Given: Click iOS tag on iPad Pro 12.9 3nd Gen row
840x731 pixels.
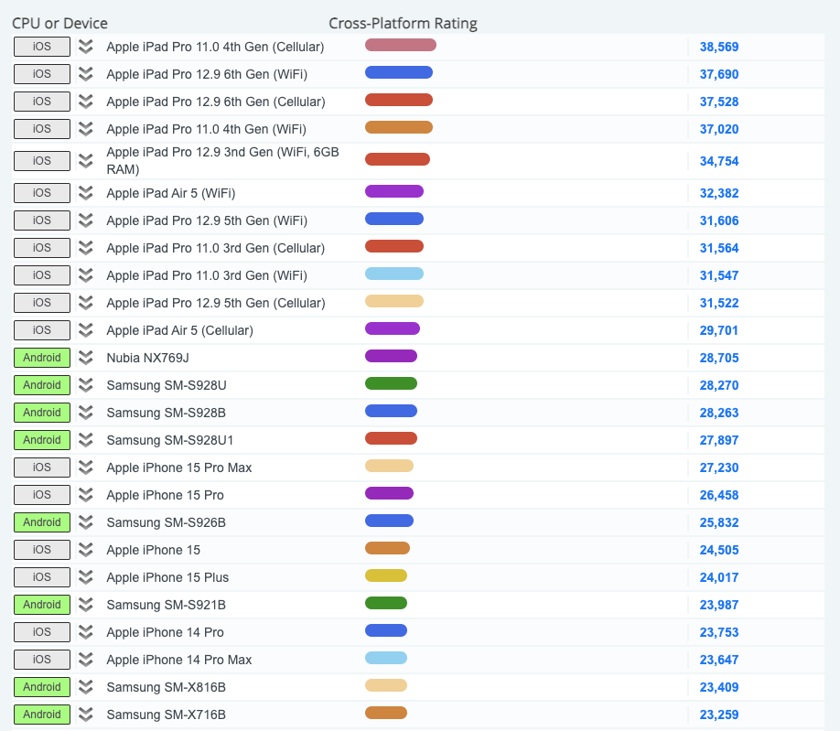Looking at the screenshot, I should (x=42, y=161).
